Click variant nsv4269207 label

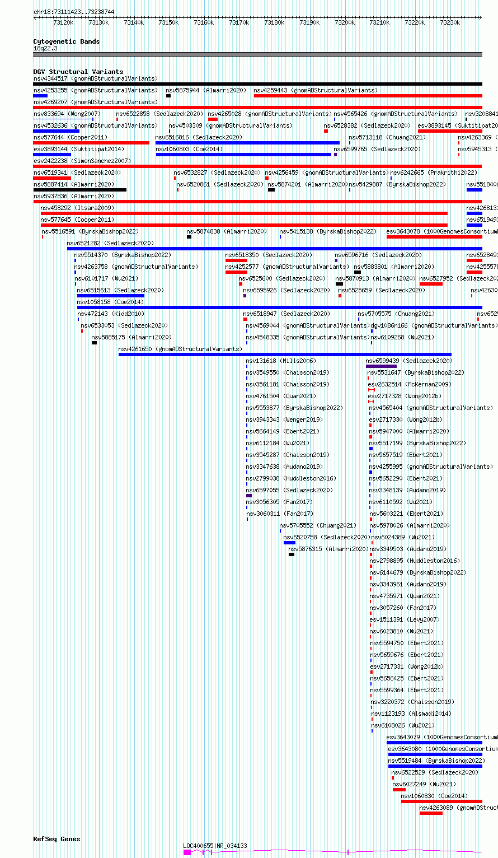tap(96, 102)
